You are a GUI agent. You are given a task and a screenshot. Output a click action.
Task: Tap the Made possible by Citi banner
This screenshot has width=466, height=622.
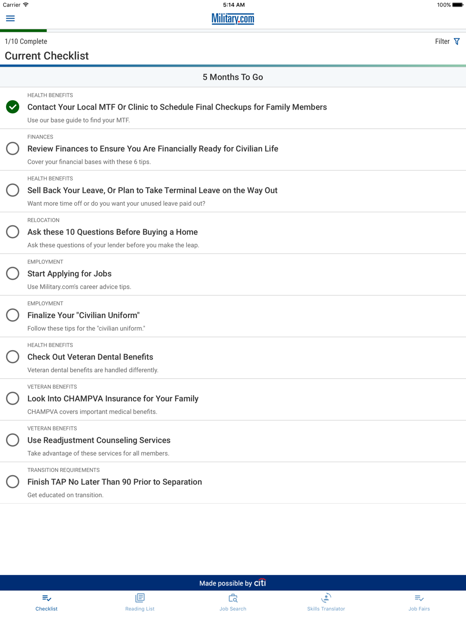233,583
